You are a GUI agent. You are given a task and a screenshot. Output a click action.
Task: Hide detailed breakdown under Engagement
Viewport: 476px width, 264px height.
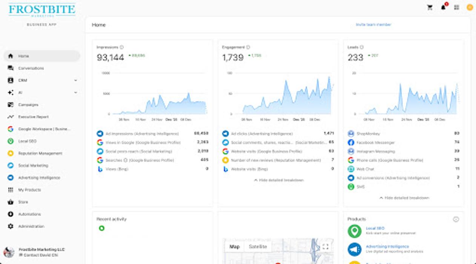(x=279, y=180)
